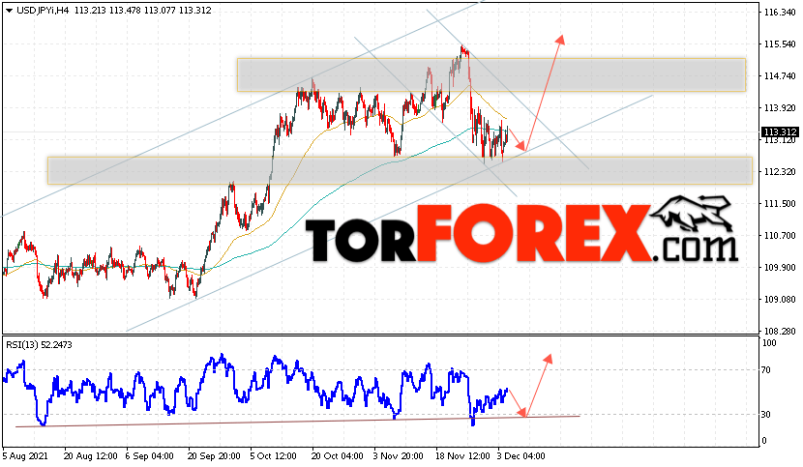803x467 pixels.
Task: Click the 18 Nov 12:00 date label
Action: pos(461,455)
